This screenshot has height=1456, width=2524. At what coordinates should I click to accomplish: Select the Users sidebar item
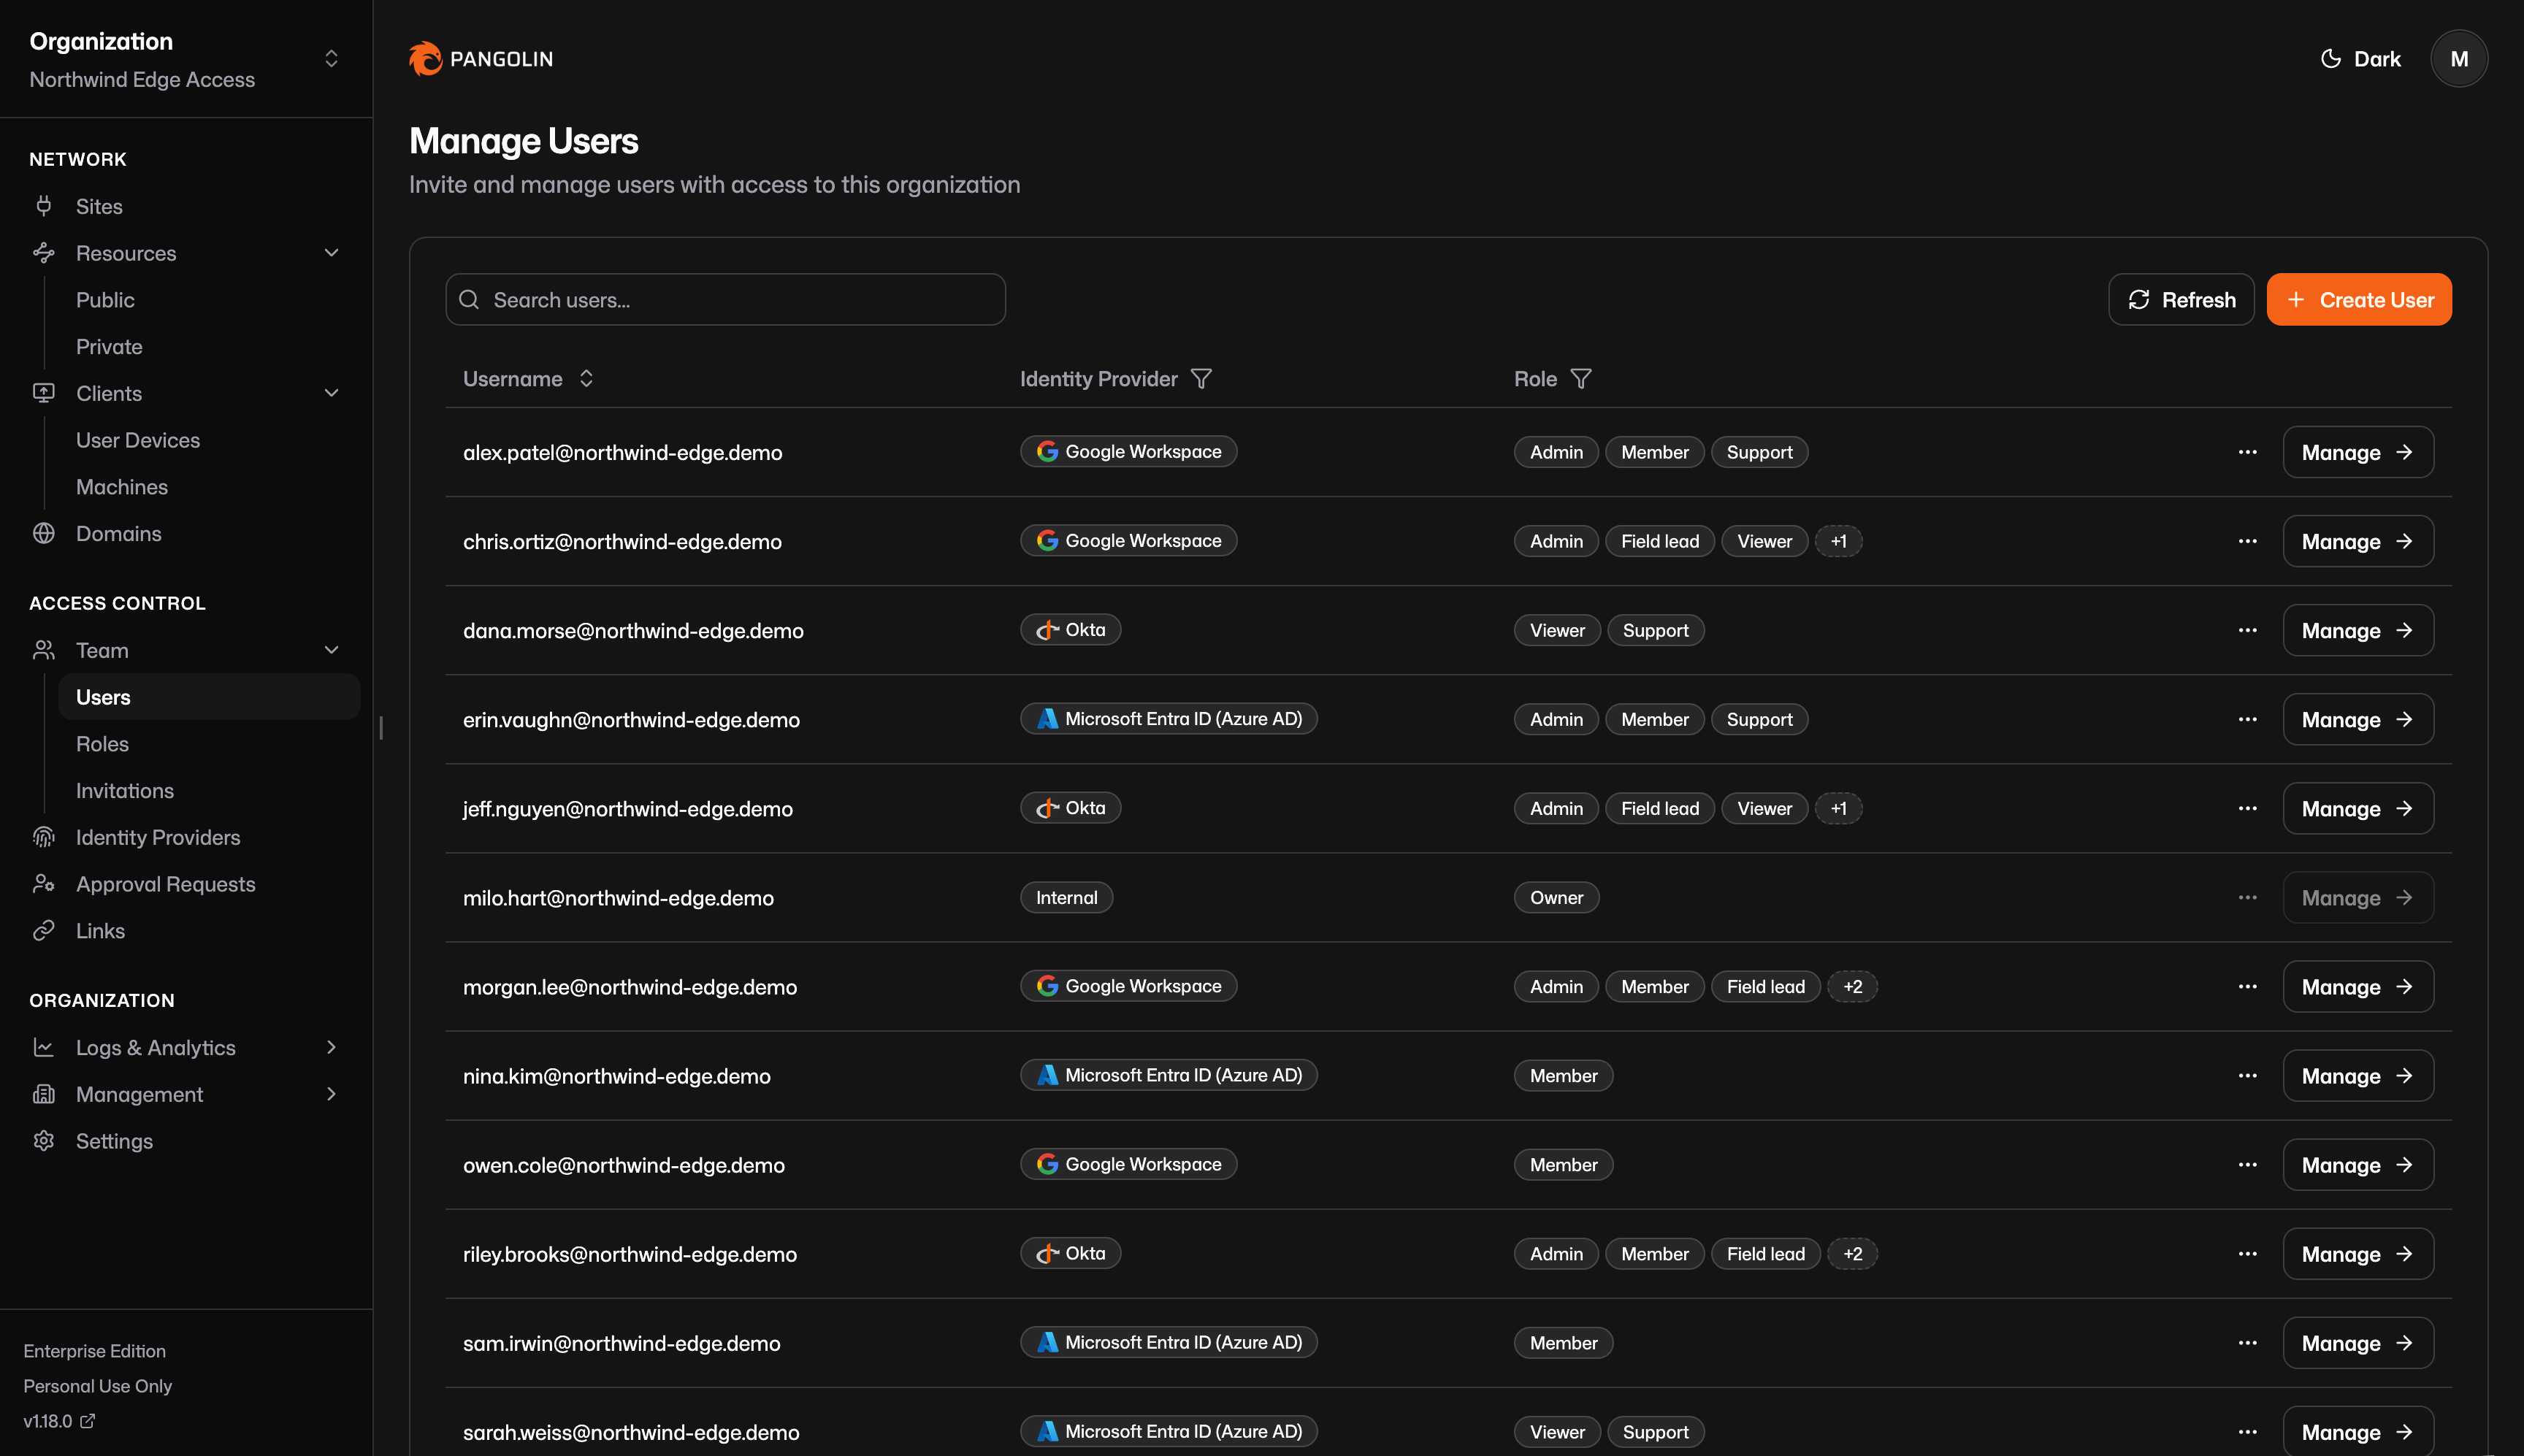click(209, 697)
